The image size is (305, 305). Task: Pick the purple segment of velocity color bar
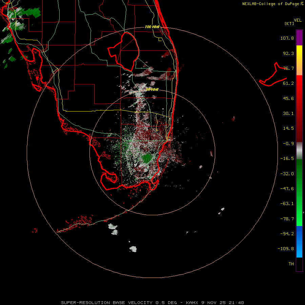[299, 38]
